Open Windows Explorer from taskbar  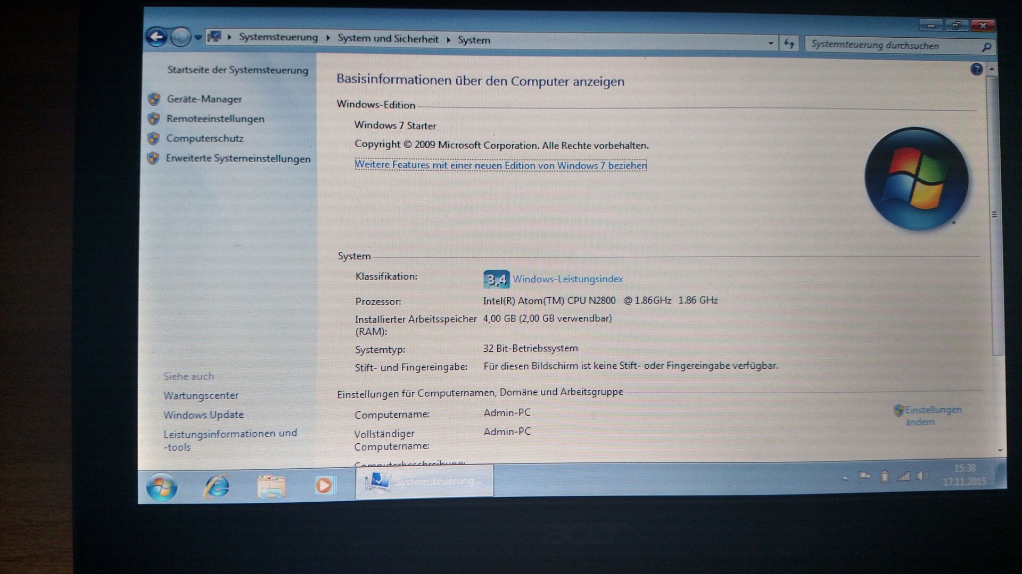[271, 486]
